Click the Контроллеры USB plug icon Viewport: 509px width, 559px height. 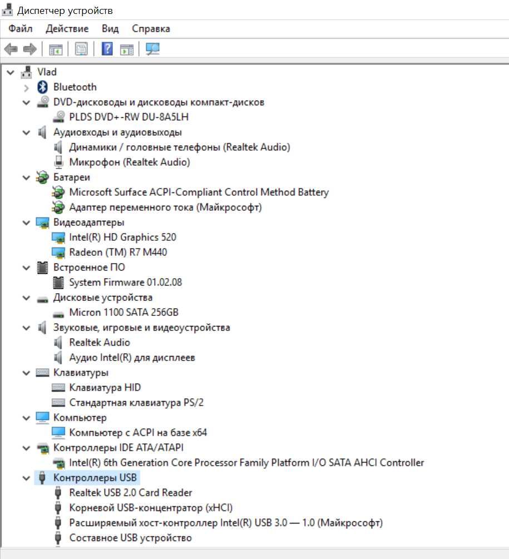point(42,478)
